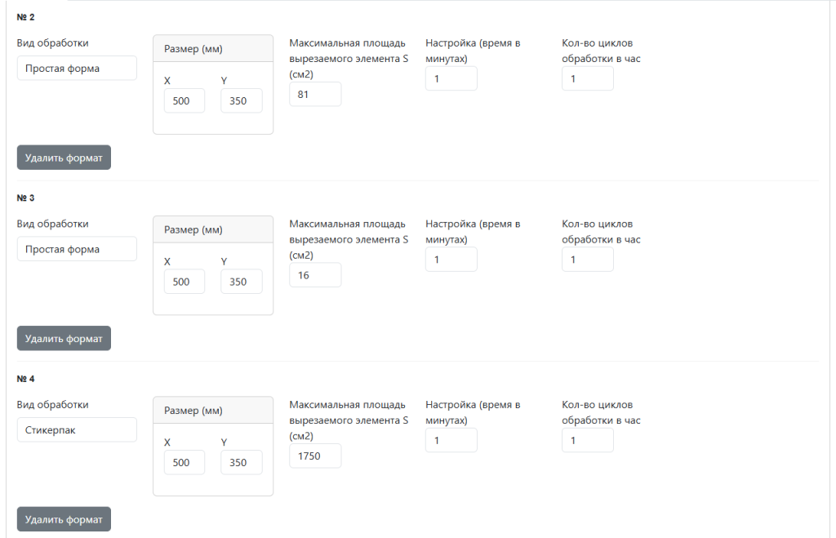Viewport: 836px width, 538px height.
Task: Click the Настройка time field in № 3
Action: coord(451,260)
